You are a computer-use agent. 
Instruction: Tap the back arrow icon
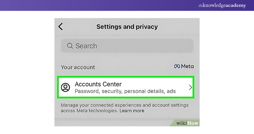click(x=61, y=27)
